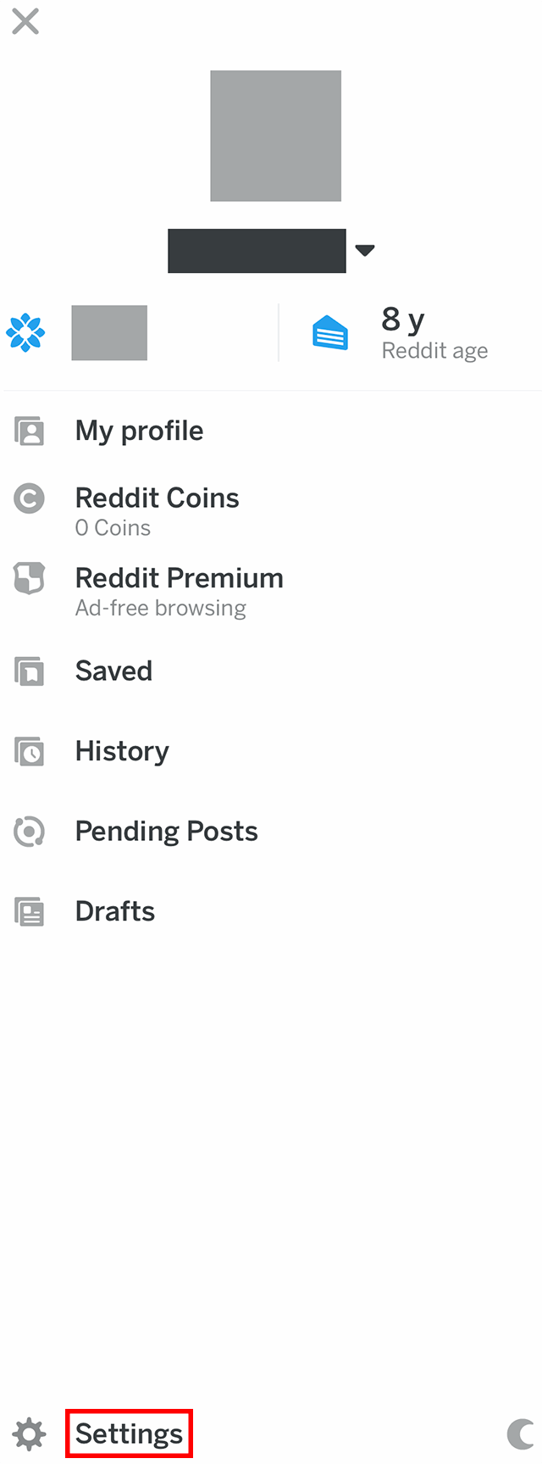This screenshot has width=542, height=1464.
Task: Toggle night mode with moon icon
Action: [x=521, y=1434]
